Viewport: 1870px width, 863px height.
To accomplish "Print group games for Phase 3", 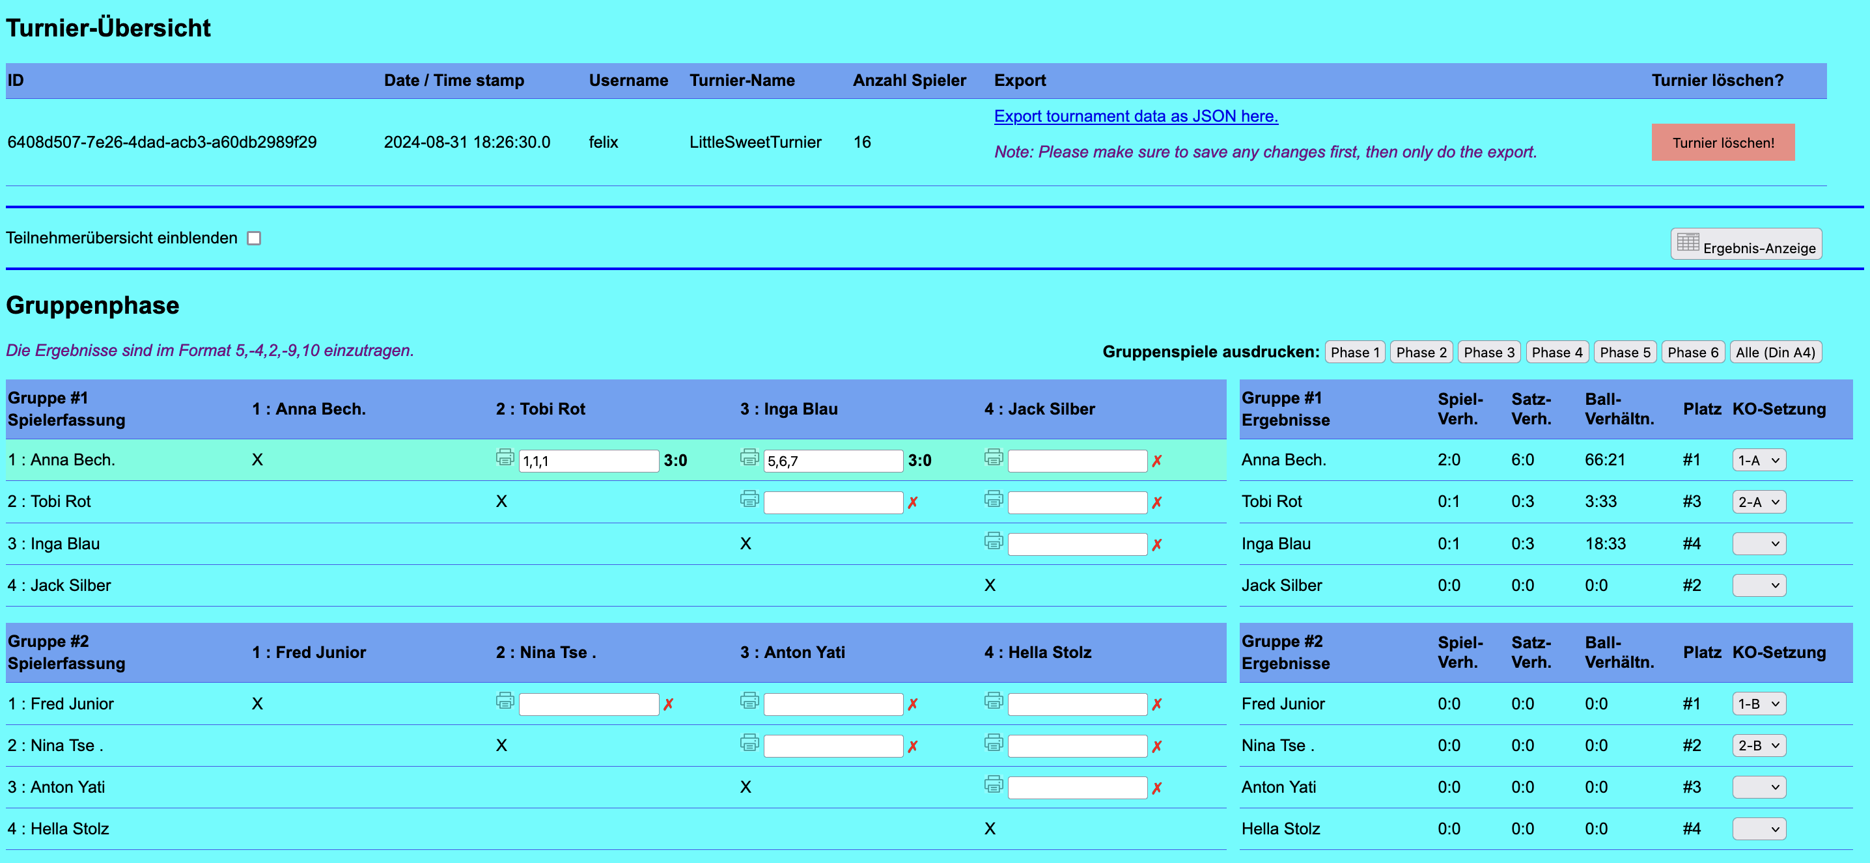I will 1488,353.
